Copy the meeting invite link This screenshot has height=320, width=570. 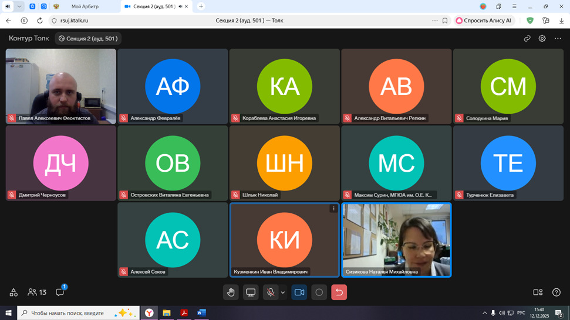(x=527, y=39)
